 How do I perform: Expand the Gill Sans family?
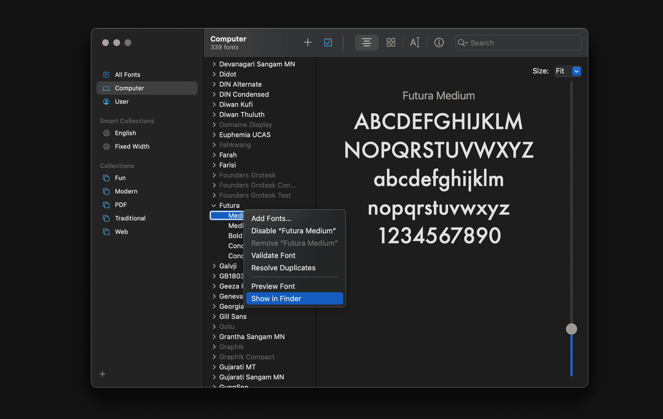[x=214, y=316]
